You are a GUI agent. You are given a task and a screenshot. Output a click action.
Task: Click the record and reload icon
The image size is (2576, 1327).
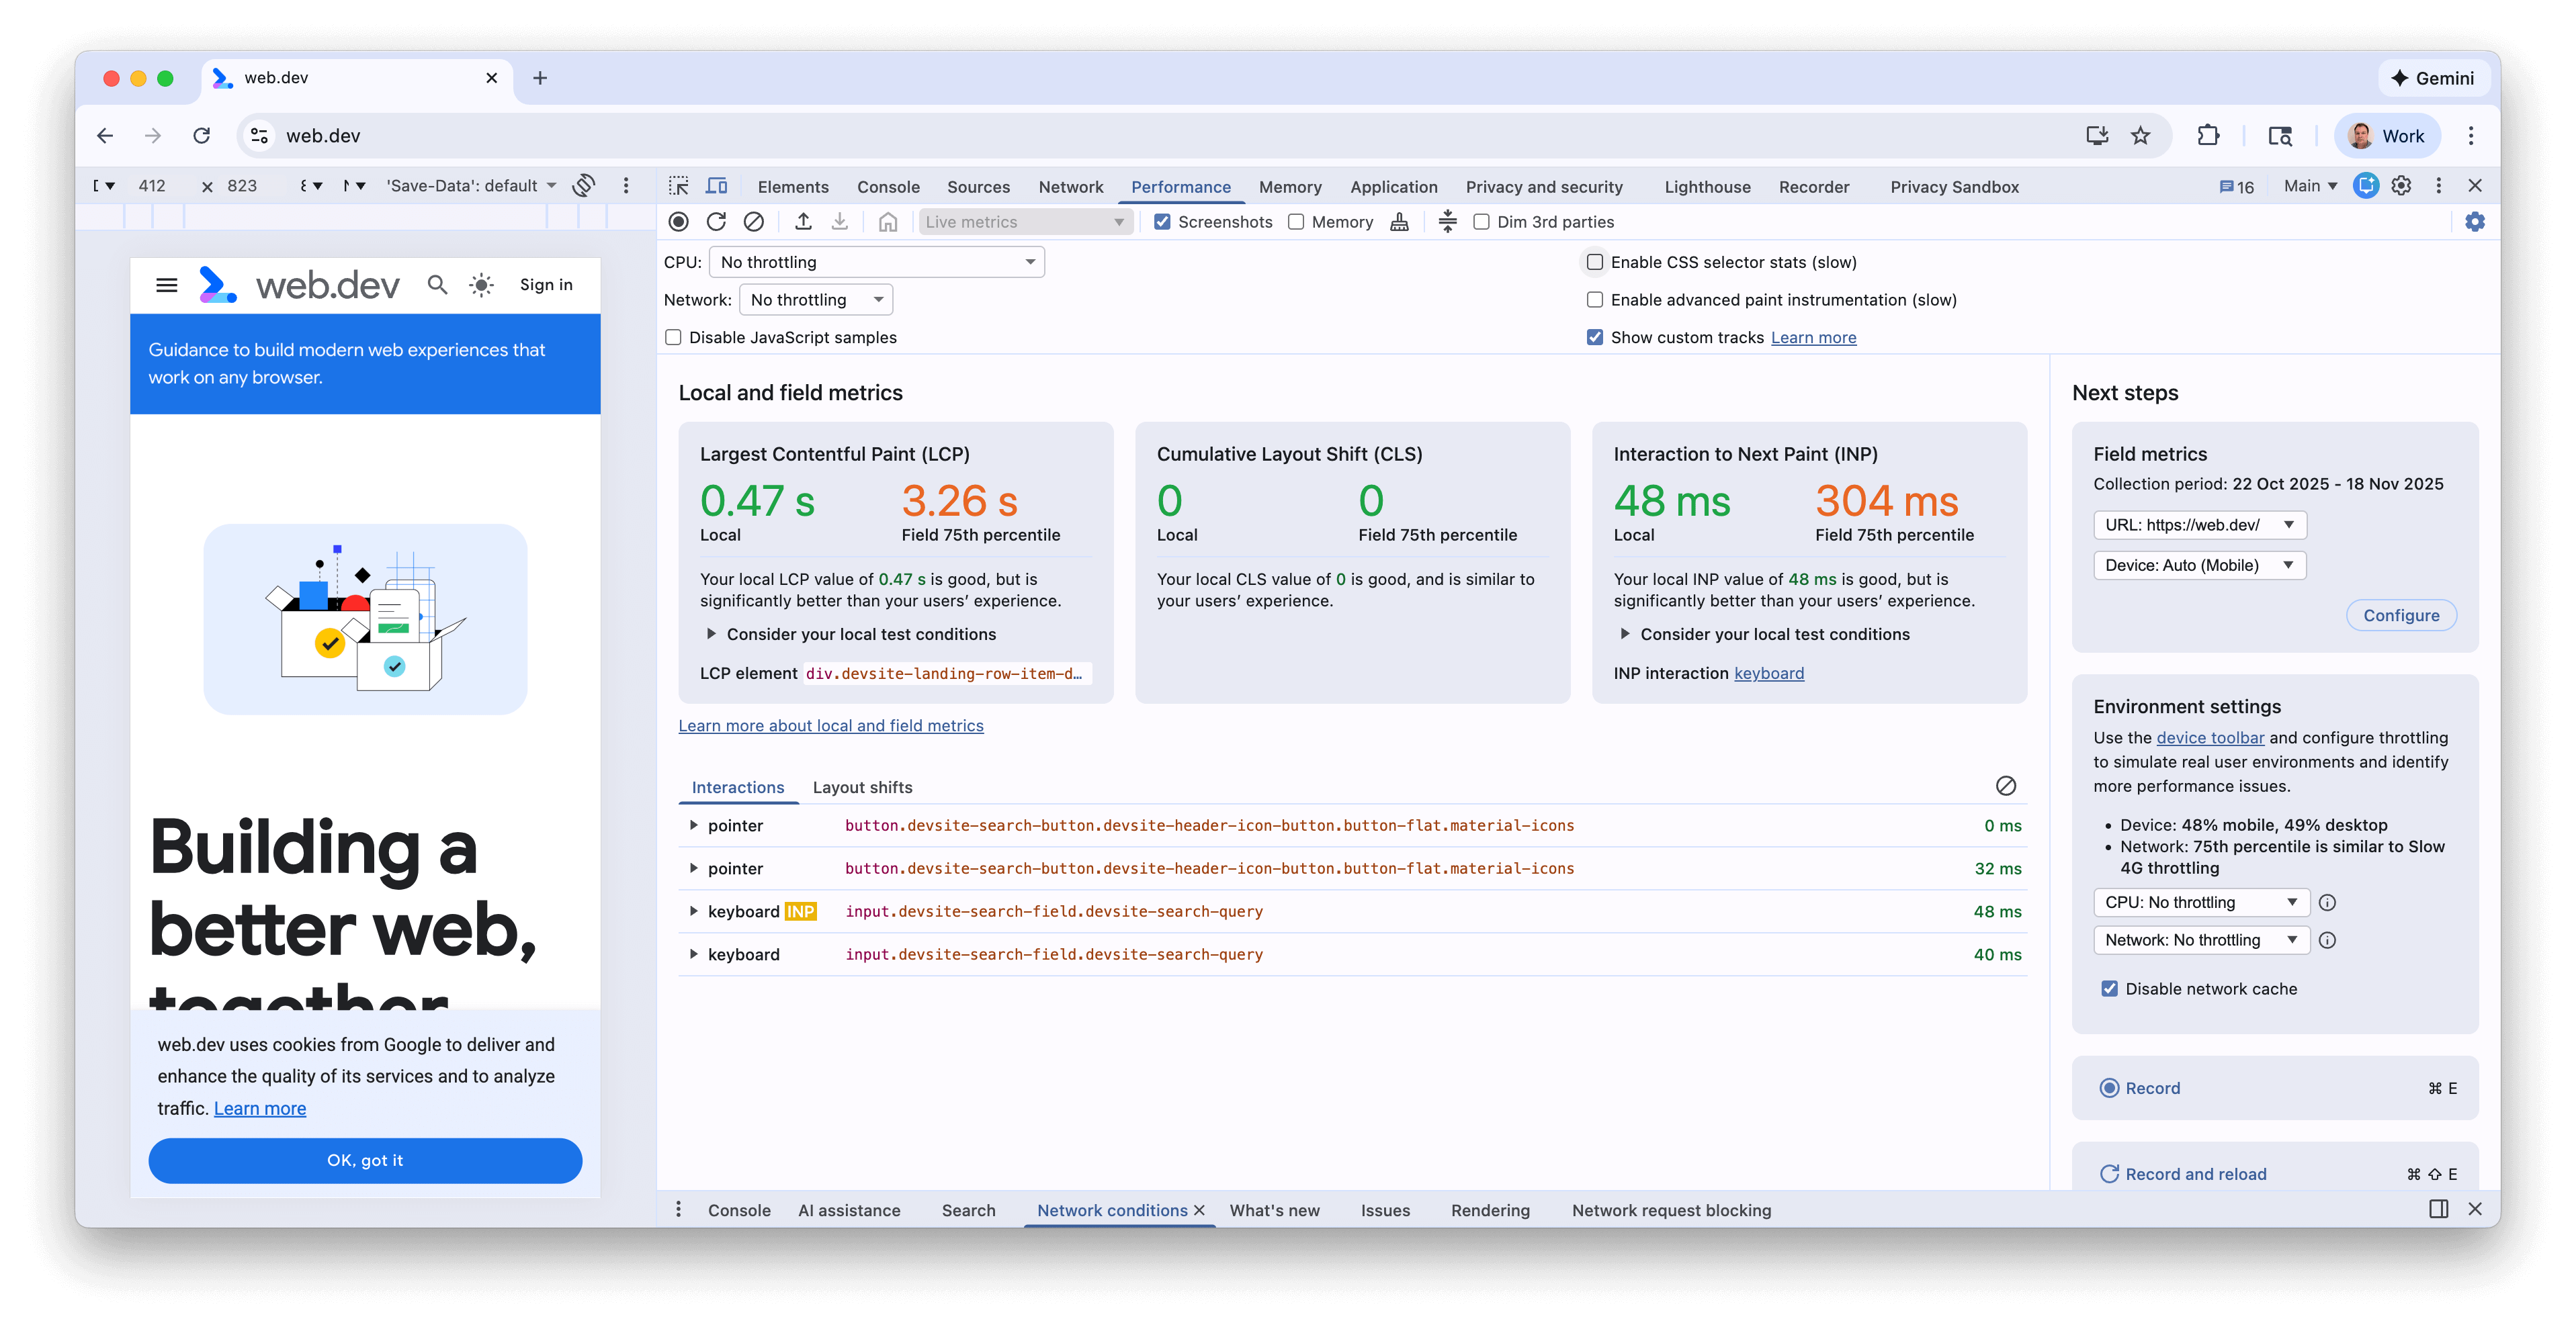716,222
